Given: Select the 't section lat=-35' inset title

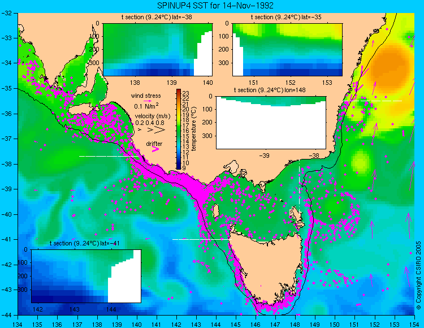Looking at the screenshot, I should [286, 18].
